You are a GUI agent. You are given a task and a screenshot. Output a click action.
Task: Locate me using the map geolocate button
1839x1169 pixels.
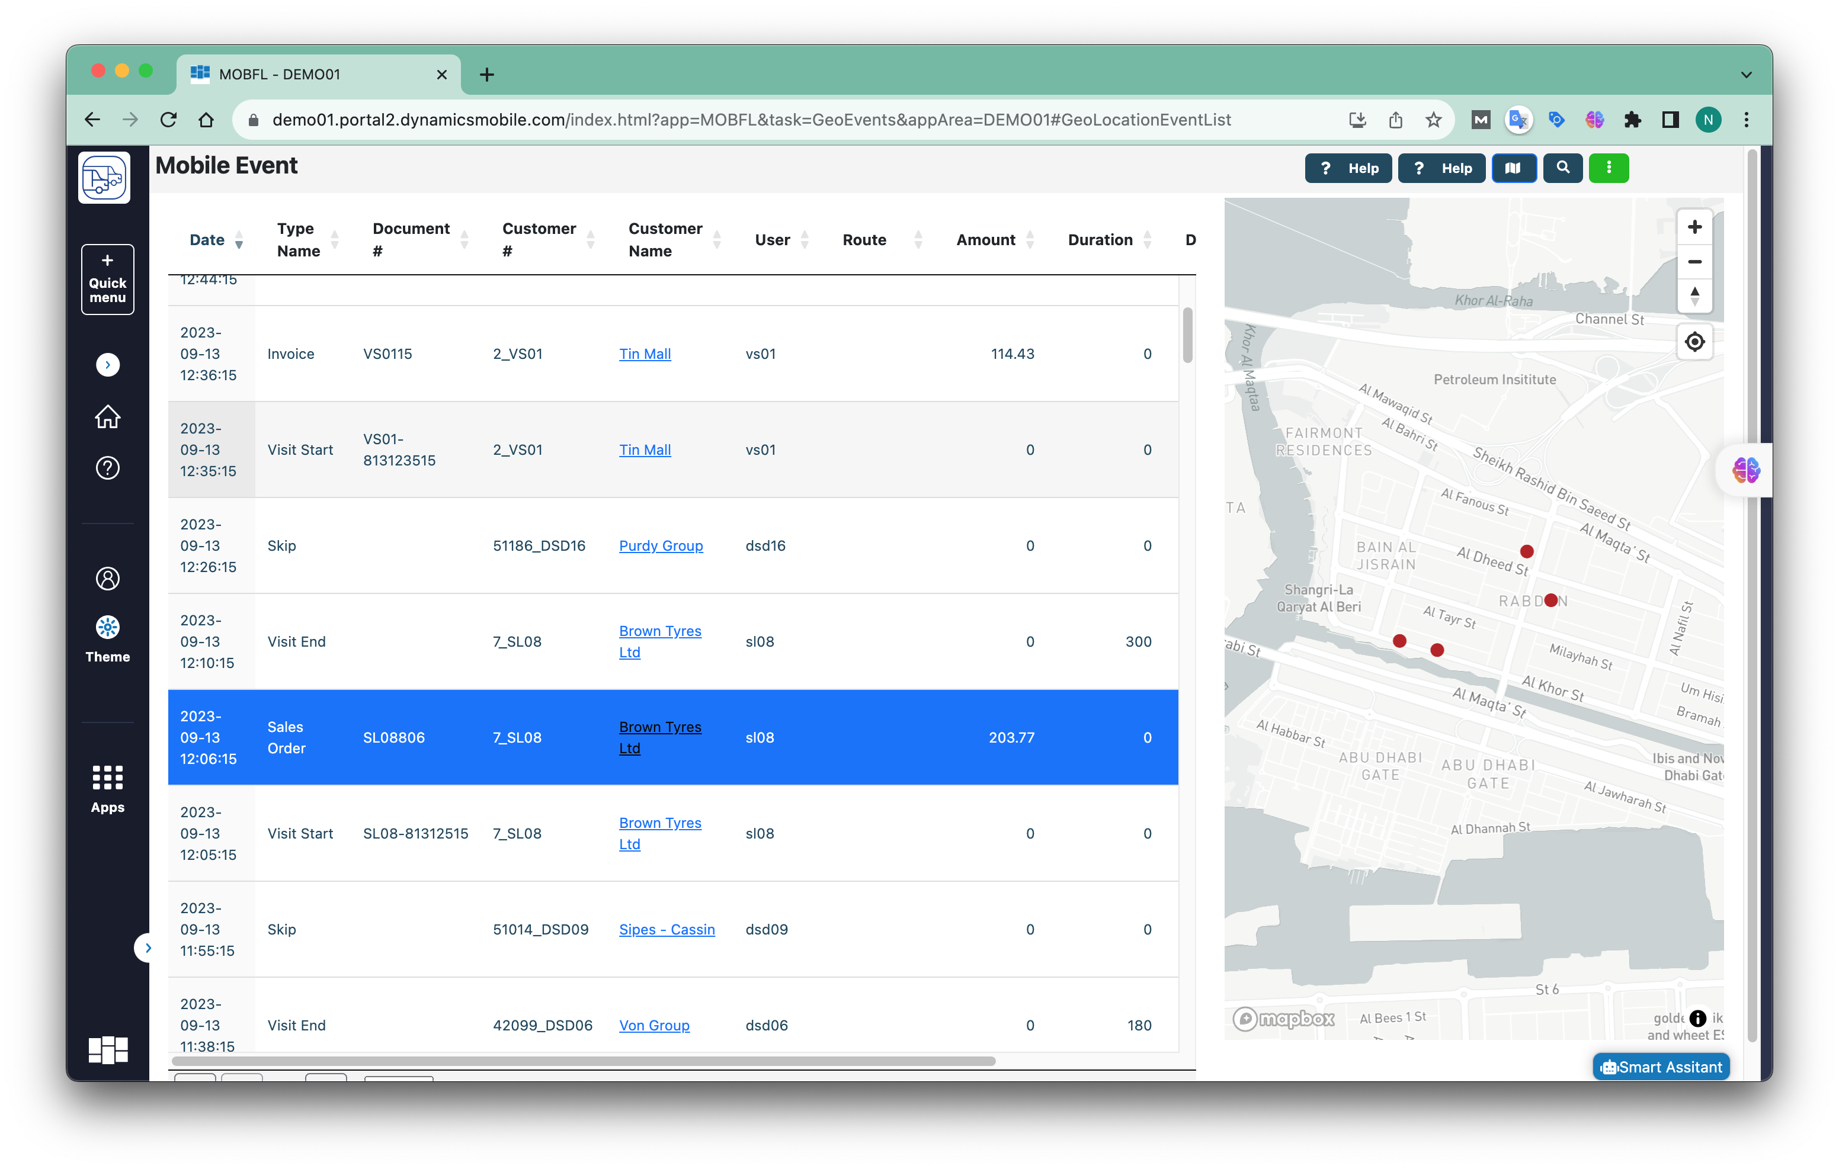click(1694, 341)
